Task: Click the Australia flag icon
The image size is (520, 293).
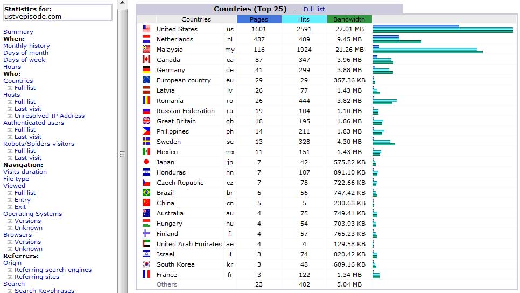Action: [x=146, y=213]
